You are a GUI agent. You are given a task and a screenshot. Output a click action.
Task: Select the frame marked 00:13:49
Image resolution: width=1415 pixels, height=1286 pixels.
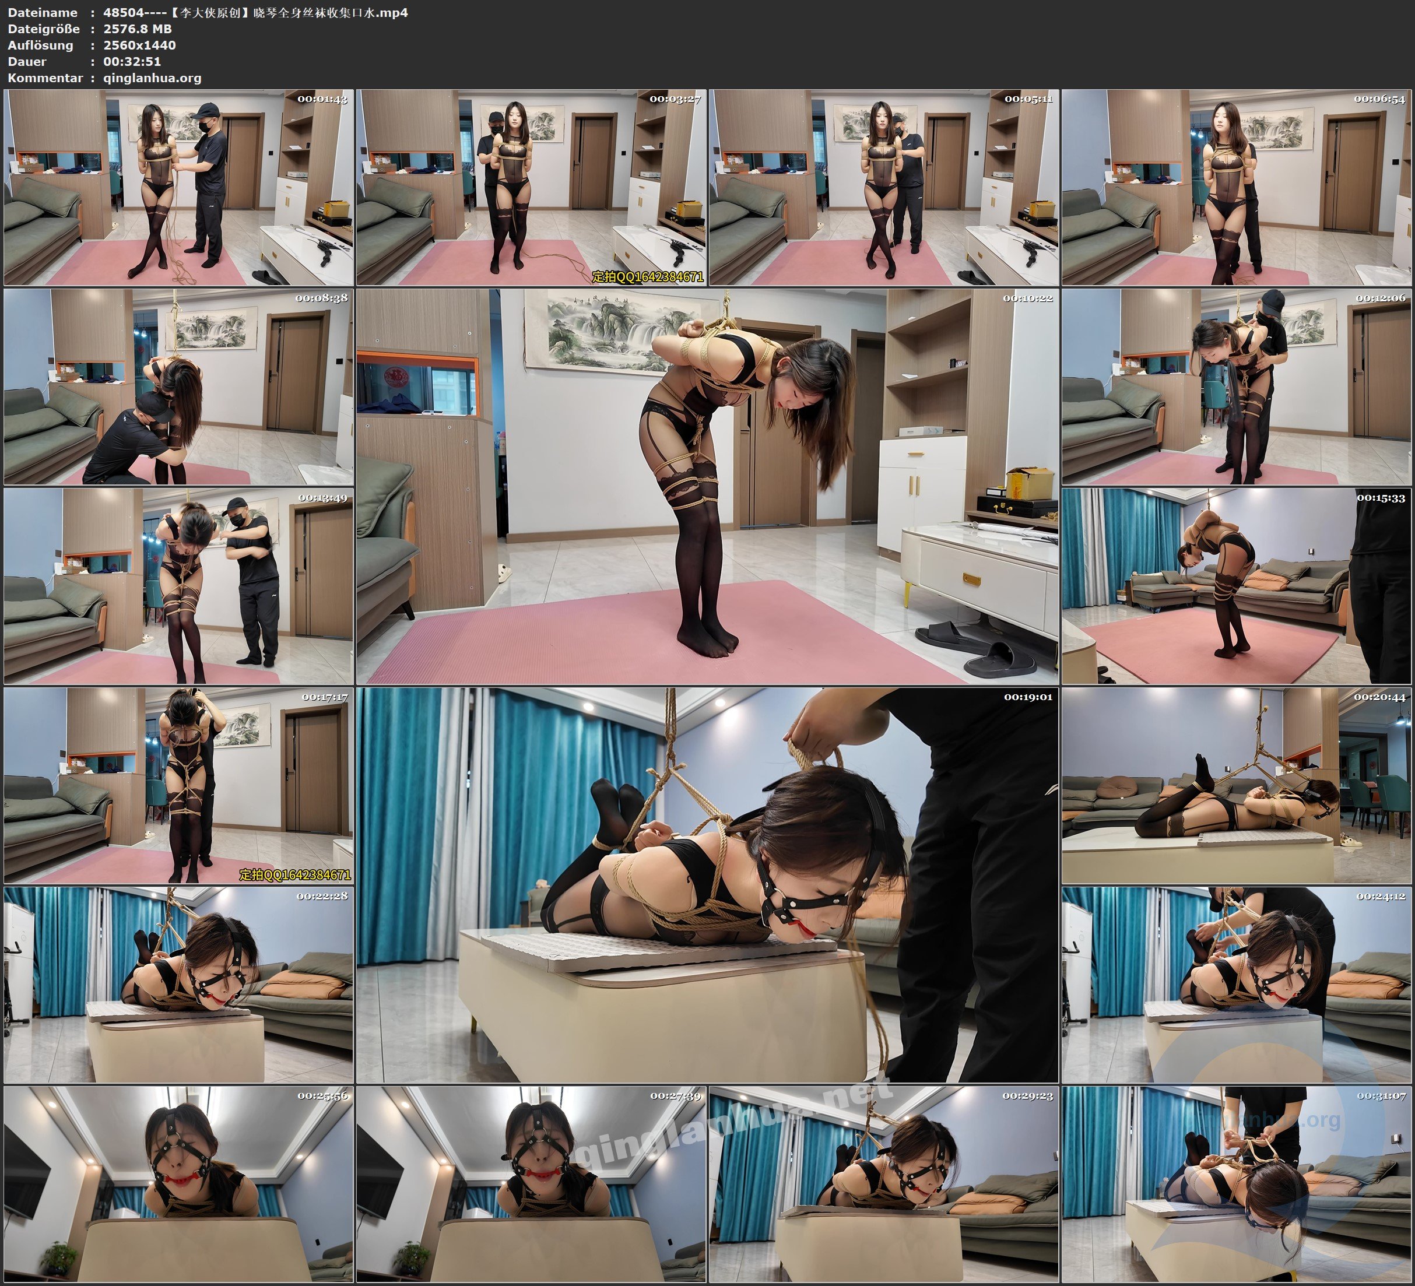[178, 586]
